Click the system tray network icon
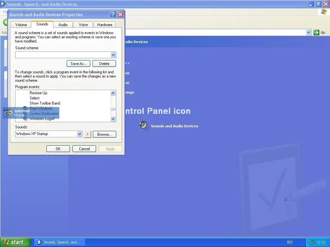Image resolution: width=330 pixels, height=247 pixels. pyautogui.click(x=312, y=242)
